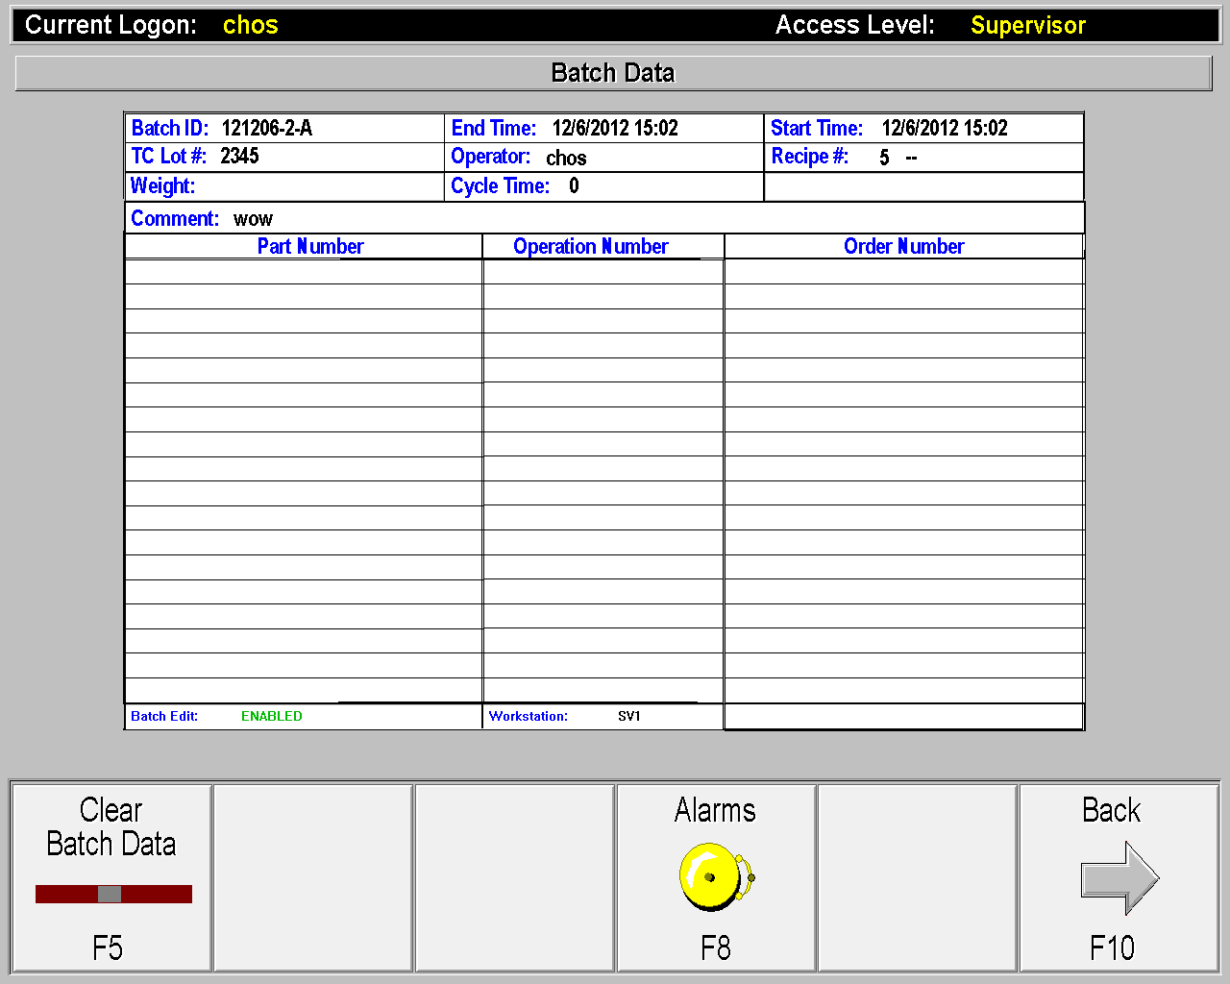
Task: Select the Recipe # field value 5
Action: (884, 158)
